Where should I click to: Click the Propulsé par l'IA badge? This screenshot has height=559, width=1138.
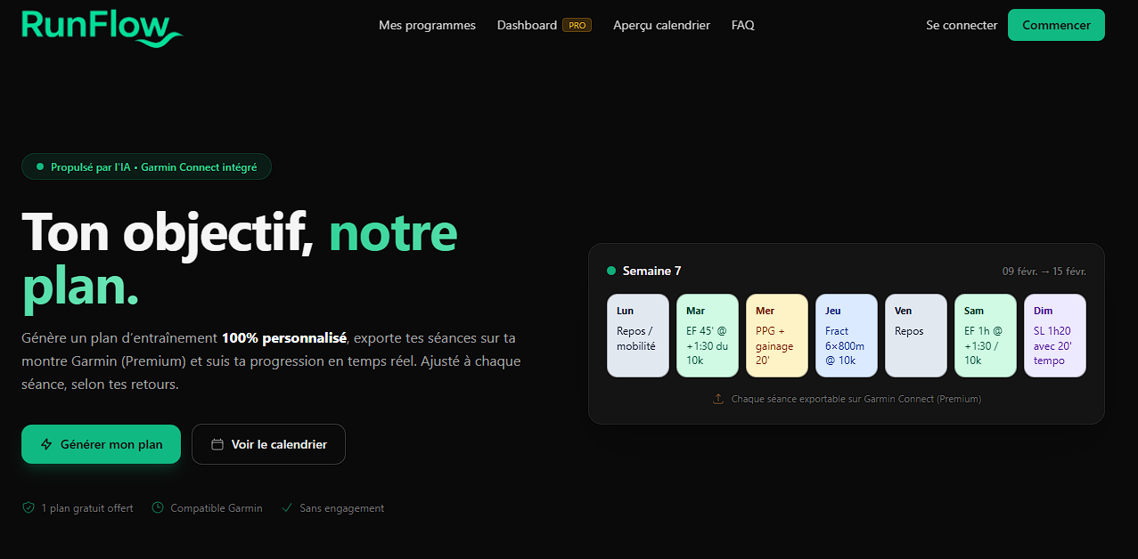(x=146, y=166)
